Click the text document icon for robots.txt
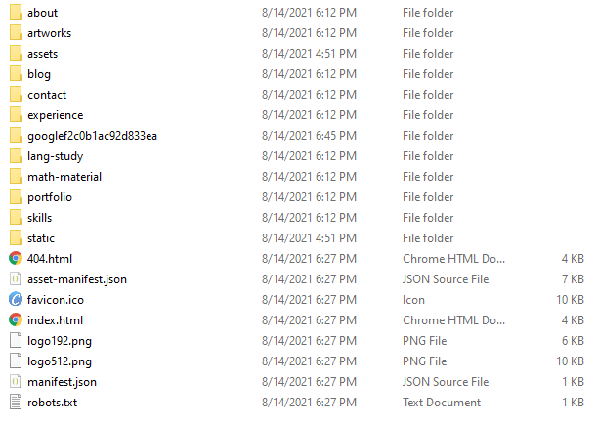597x425 pixels. [16, 403]
